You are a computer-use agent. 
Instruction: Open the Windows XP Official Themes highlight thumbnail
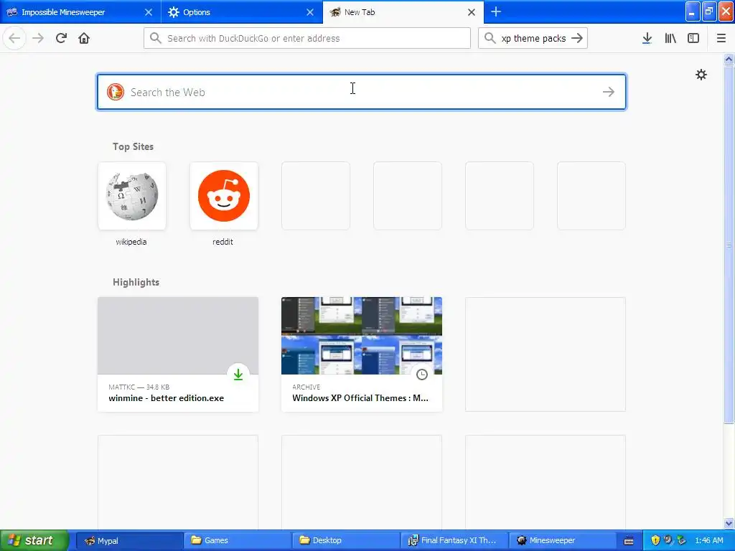click(362, 336)
